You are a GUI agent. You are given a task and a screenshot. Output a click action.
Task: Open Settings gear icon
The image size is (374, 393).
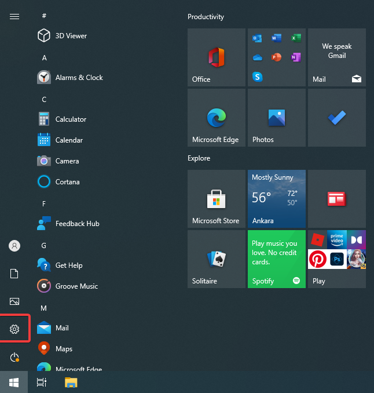coord(14,329)
